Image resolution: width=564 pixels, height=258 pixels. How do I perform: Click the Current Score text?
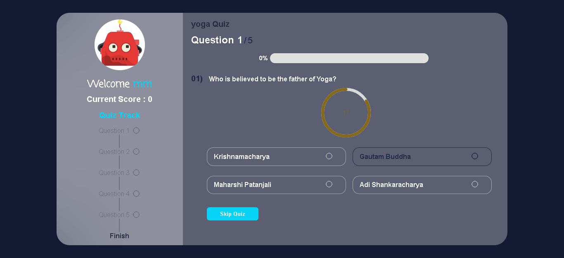tap(119, 99)
